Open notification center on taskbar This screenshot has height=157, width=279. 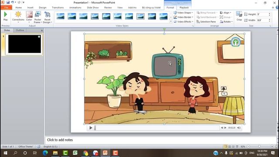click(x=273, y=153)
